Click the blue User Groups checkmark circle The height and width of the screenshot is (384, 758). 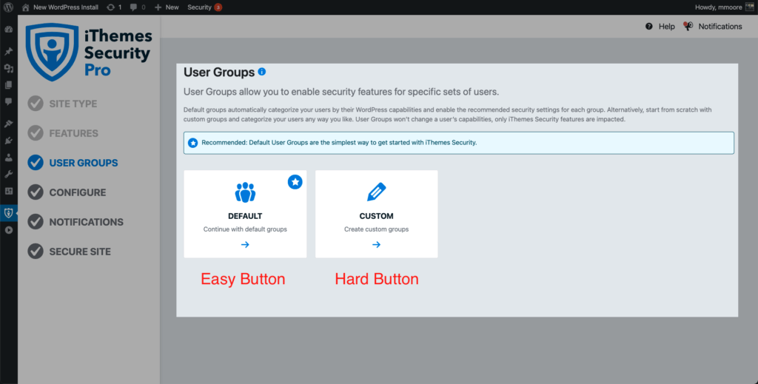click(36, 162)
